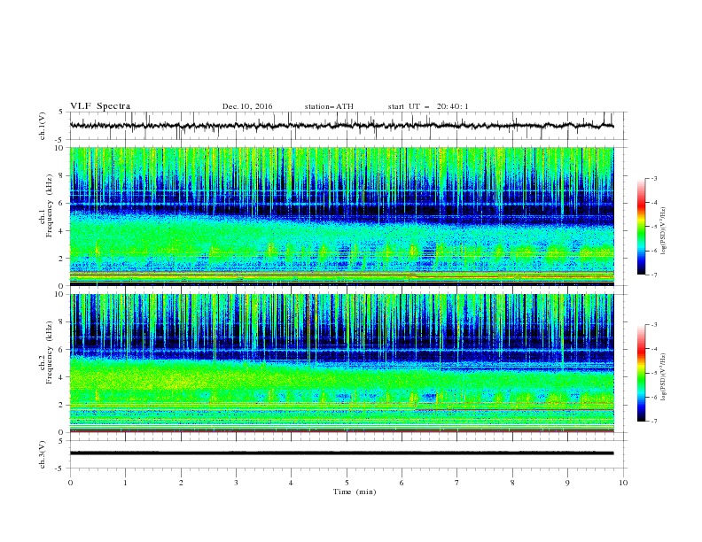Select the "start UT = 20:40: 1" header text

pos(428,106)
